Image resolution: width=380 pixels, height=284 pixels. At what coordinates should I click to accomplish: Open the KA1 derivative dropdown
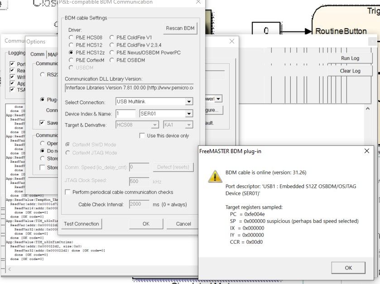(189, 125)
